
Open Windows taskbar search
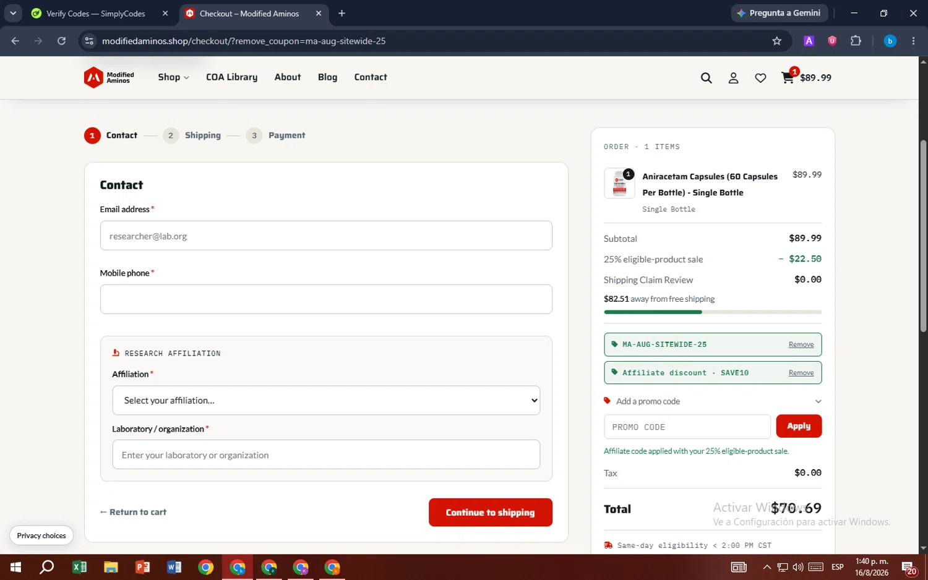click(x=46, y=567)
